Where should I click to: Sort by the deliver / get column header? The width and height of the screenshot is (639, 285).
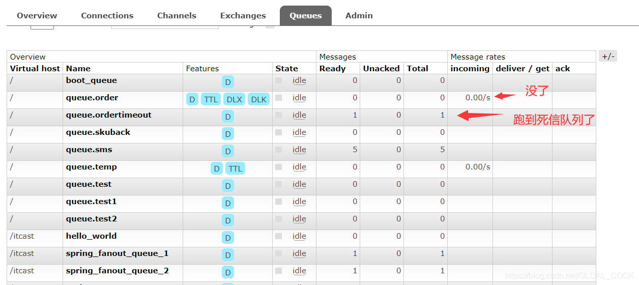pos(522,68)
